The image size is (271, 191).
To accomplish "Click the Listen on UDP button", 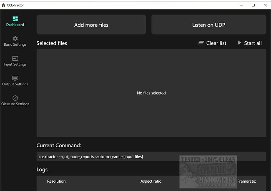I will point(208,25).
